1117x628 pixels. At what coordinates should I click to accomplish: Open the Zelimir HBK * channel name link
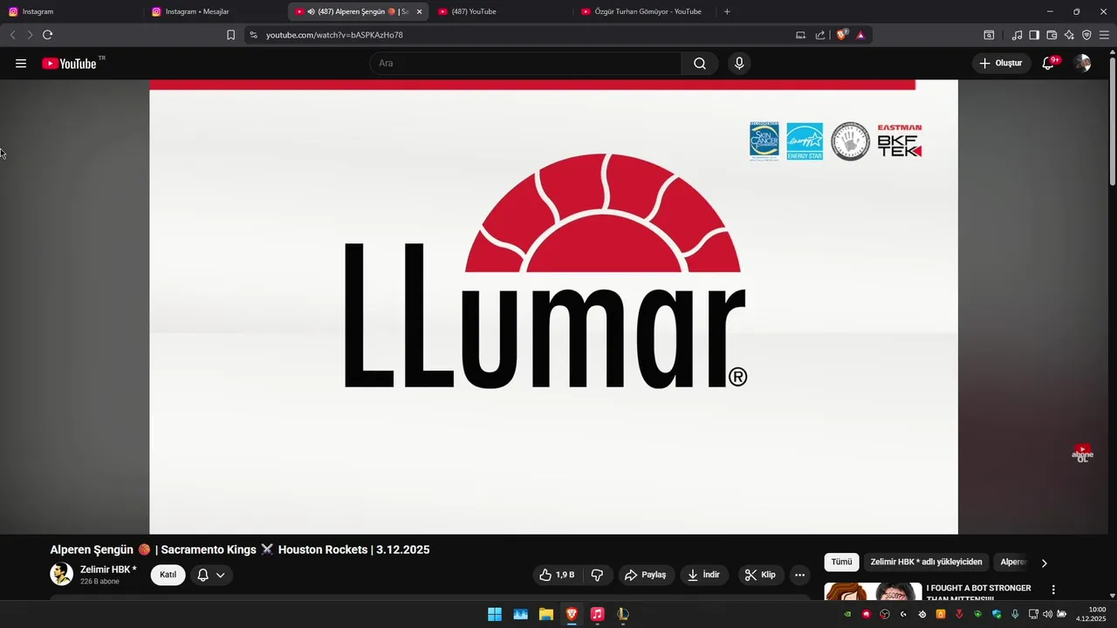coord(108,570)
